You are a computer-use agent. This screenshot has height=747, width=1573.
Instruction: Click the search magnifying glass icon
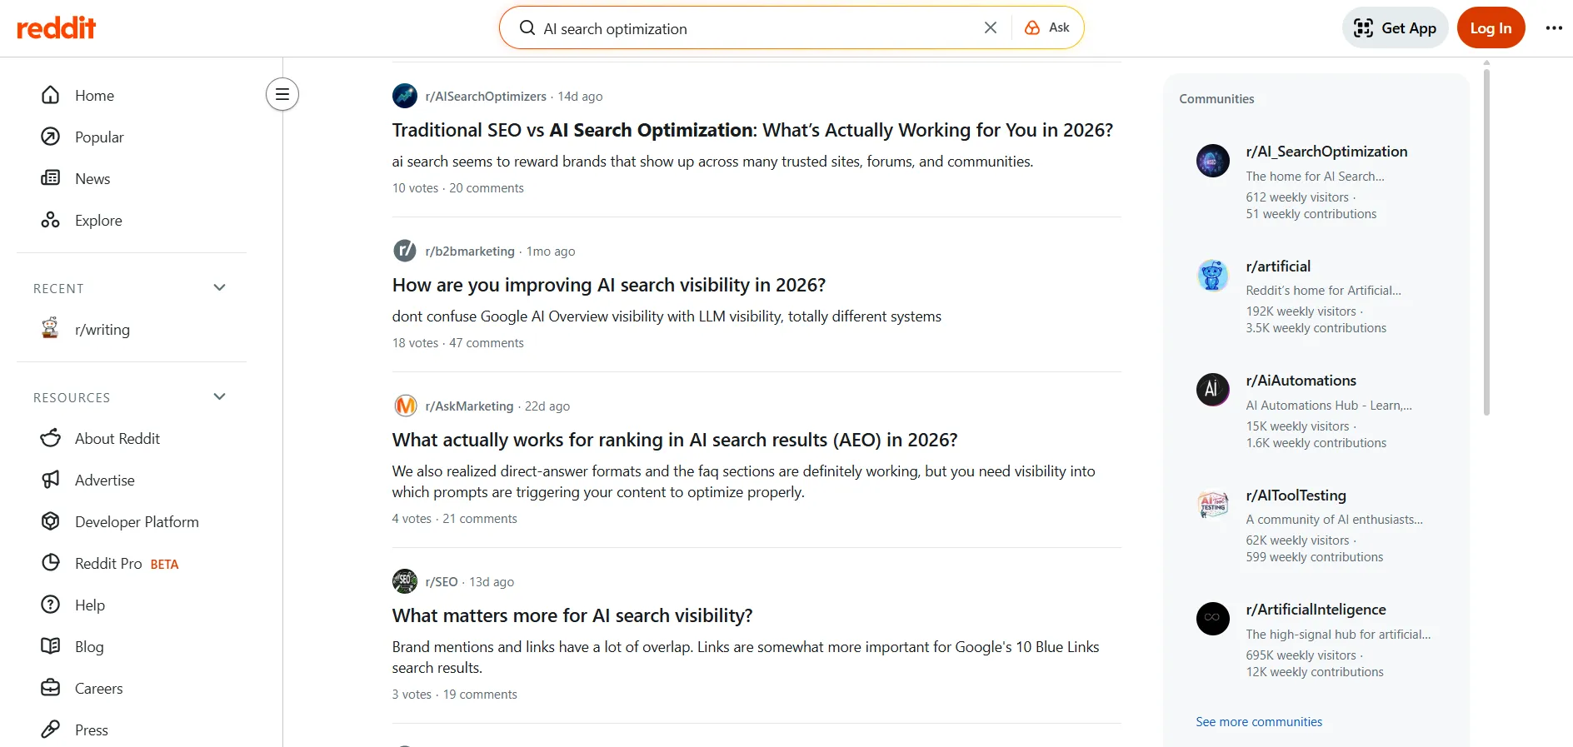(x=527, y=27)
